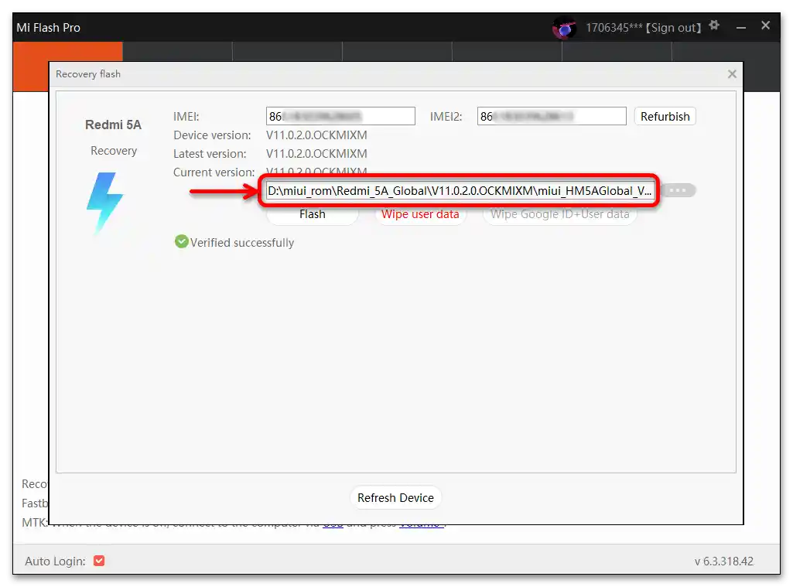Open settings gear in title bar

714,26
